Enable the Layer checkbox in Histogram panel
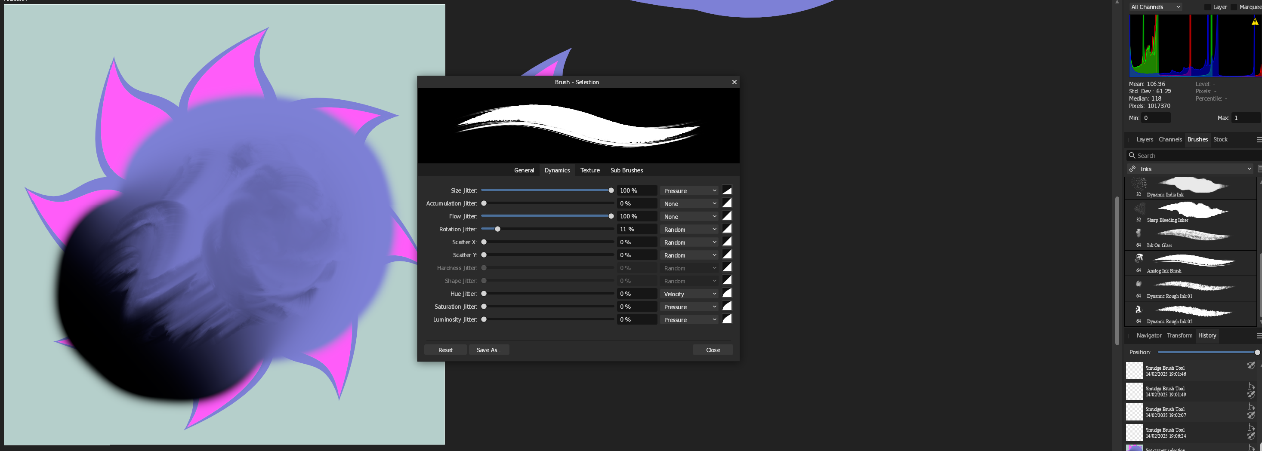Screen dimensions: 1262x451 coord(1207,7)
